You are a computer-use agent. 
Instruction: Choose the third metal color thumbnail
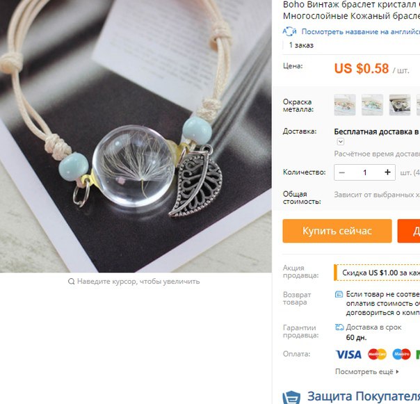[x=400, y=105]
